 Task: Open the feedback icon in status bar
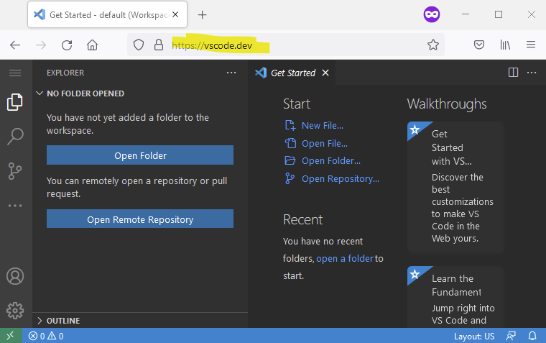511,336
